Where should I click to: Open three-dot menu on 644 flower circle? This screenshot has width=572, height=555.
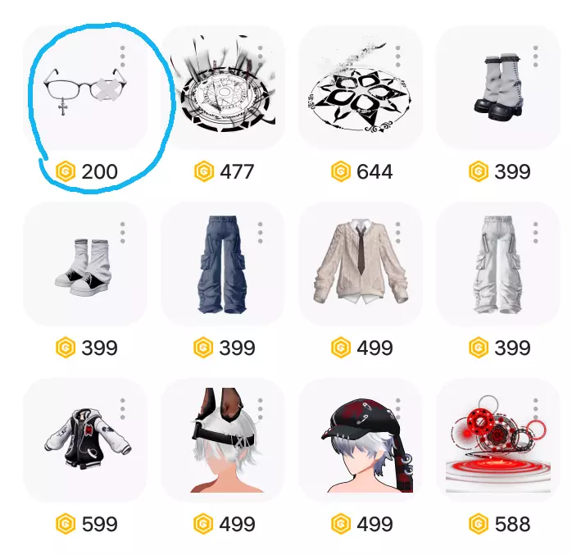point(398,57)
